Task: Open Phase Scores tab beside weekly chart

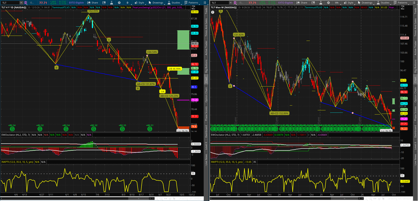Action: [415, 114]
